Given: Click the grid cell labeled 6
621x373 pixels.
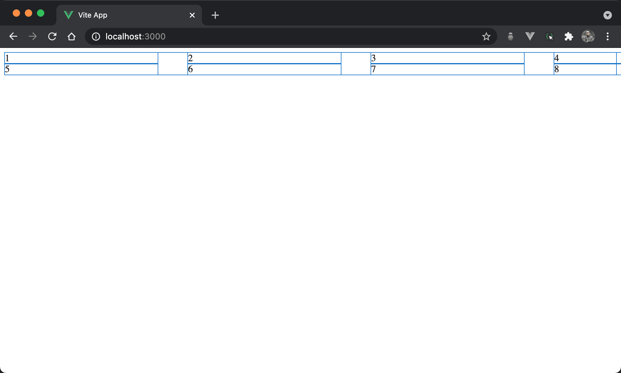Looking at the screenshot, I should coord(264,69).
